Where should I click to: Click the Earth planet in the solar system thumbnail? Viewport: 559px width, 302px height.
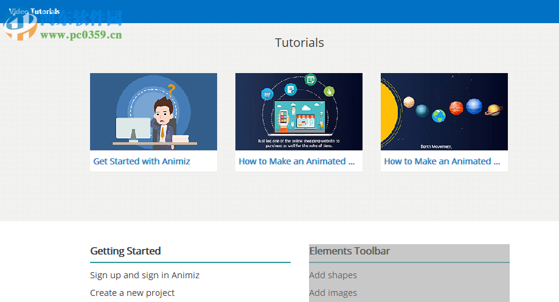(x=439, y=115)
